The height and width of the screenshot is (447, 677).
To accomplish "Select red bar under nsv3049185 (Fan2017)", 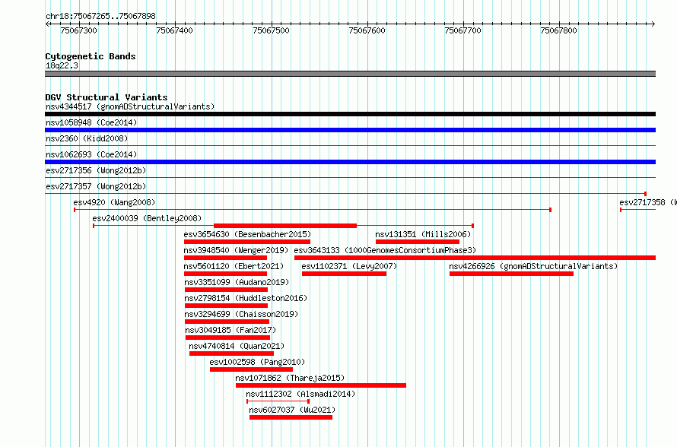I will tap(228, 338).
